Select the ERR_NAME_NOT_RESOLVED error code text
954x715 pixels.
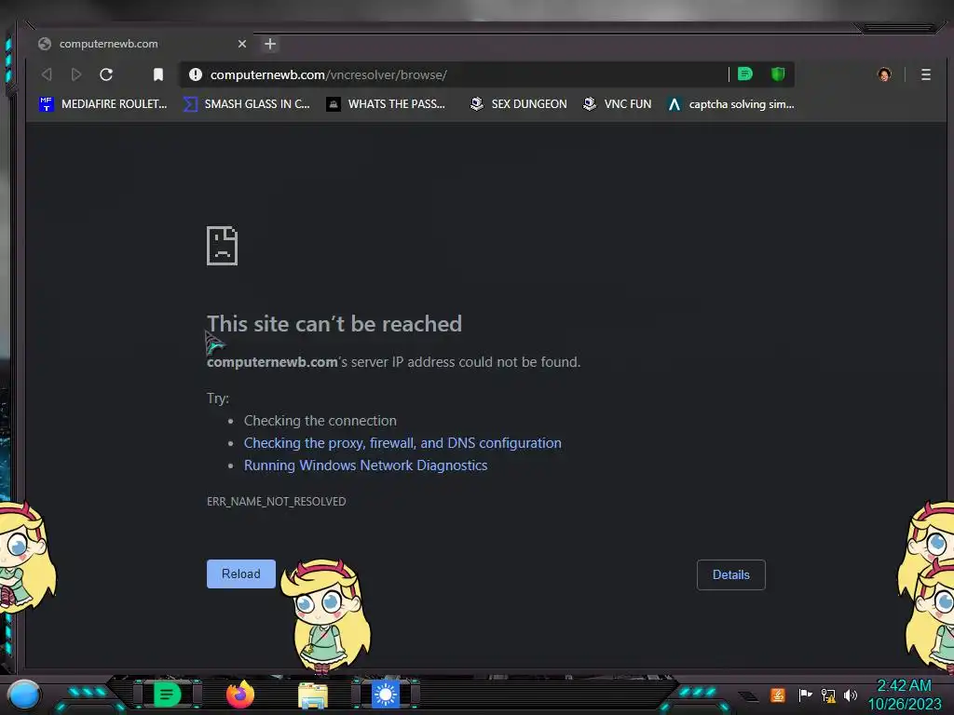click(276, 502)
